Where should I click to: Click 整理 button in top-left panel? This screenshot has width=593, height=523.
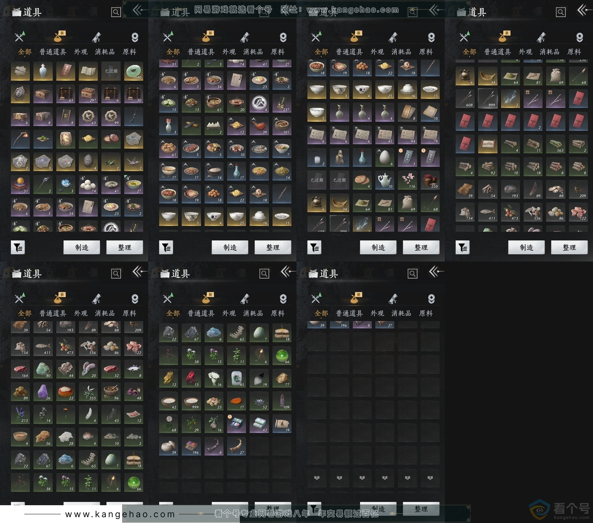[125, 247]
